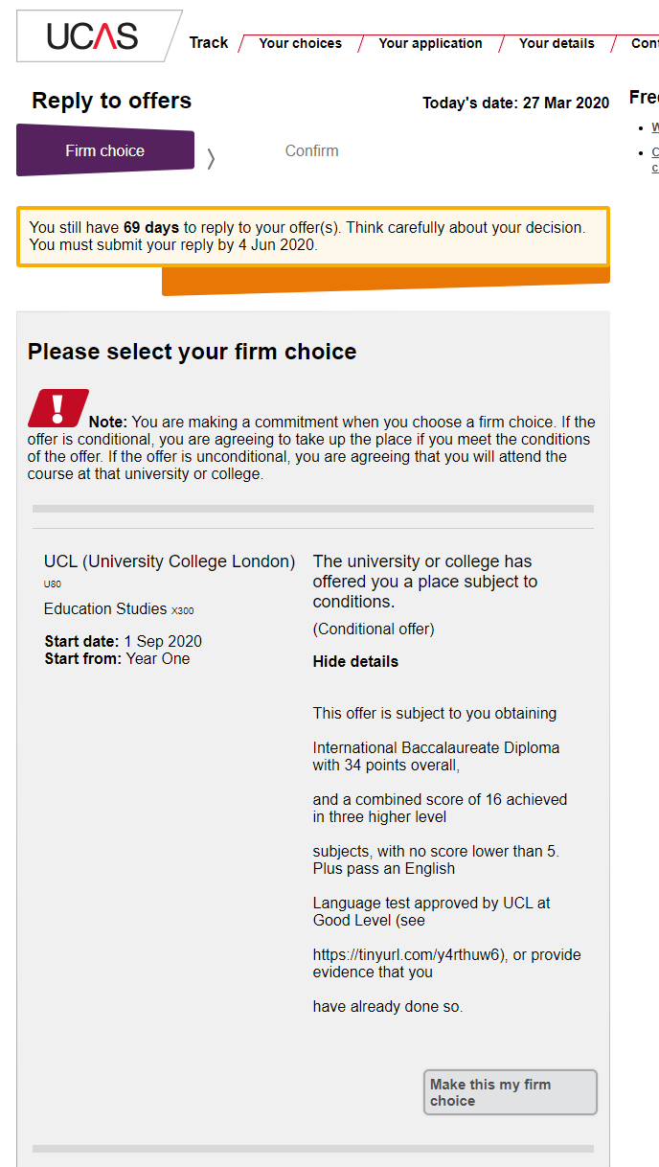Click the Today's date text
The width and height of the screenshot is (659, 1167).
point(515,103)
